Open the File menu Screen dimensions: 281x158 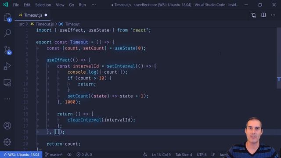tap(16, 5)
